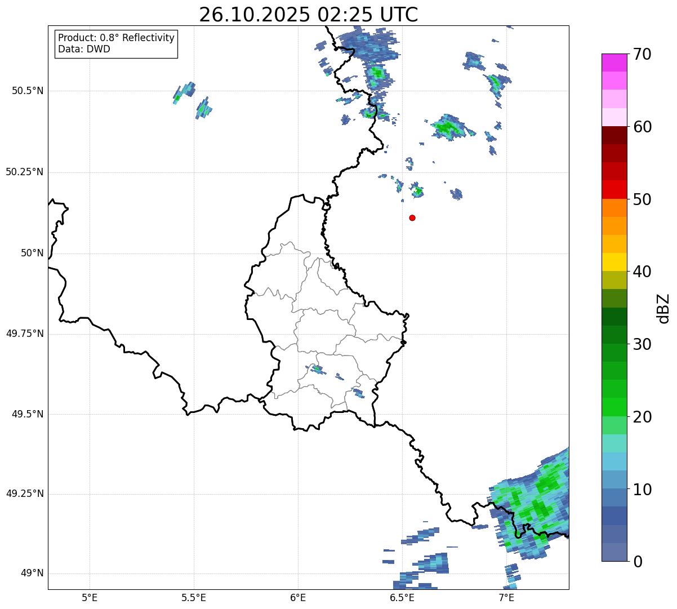Click the 70 tick label on colorbar
677x609 pixels.
click(x=642, y=55)
